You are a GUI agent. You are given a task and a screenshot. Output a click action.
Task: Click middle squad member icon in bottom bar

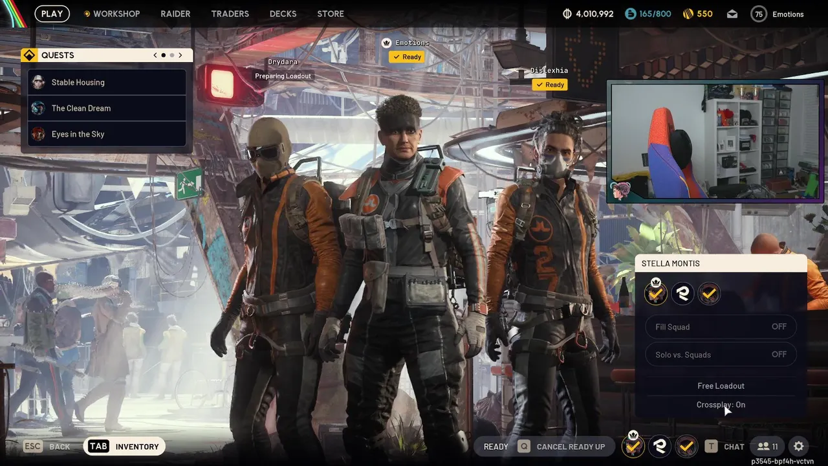point(660,446)
